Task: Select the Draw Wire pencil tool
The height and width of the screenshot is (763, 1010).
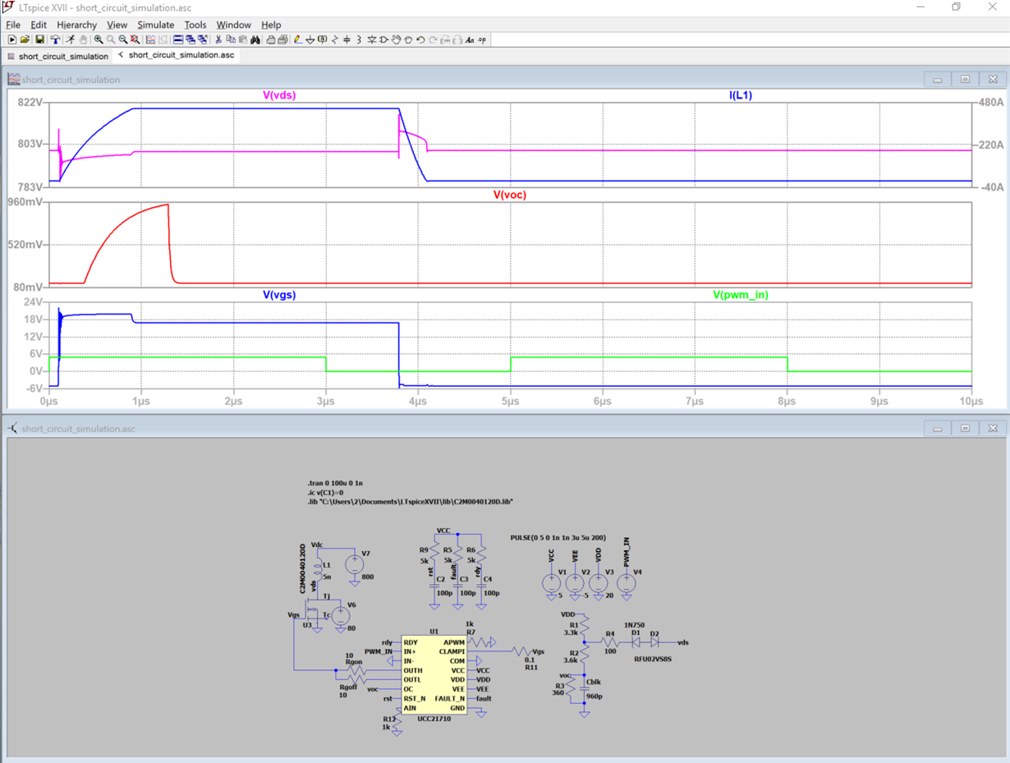Action: (x=298, y=39)
